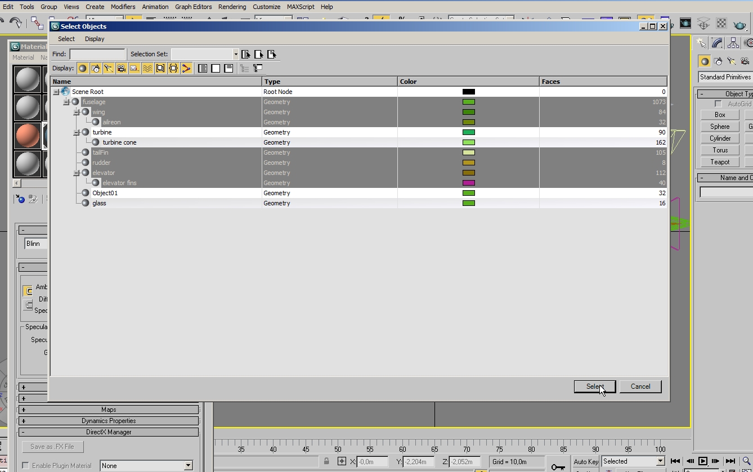Open the Standard Primitives dropdown
This screenshot has width=753, height=472.
coord(725,77)
